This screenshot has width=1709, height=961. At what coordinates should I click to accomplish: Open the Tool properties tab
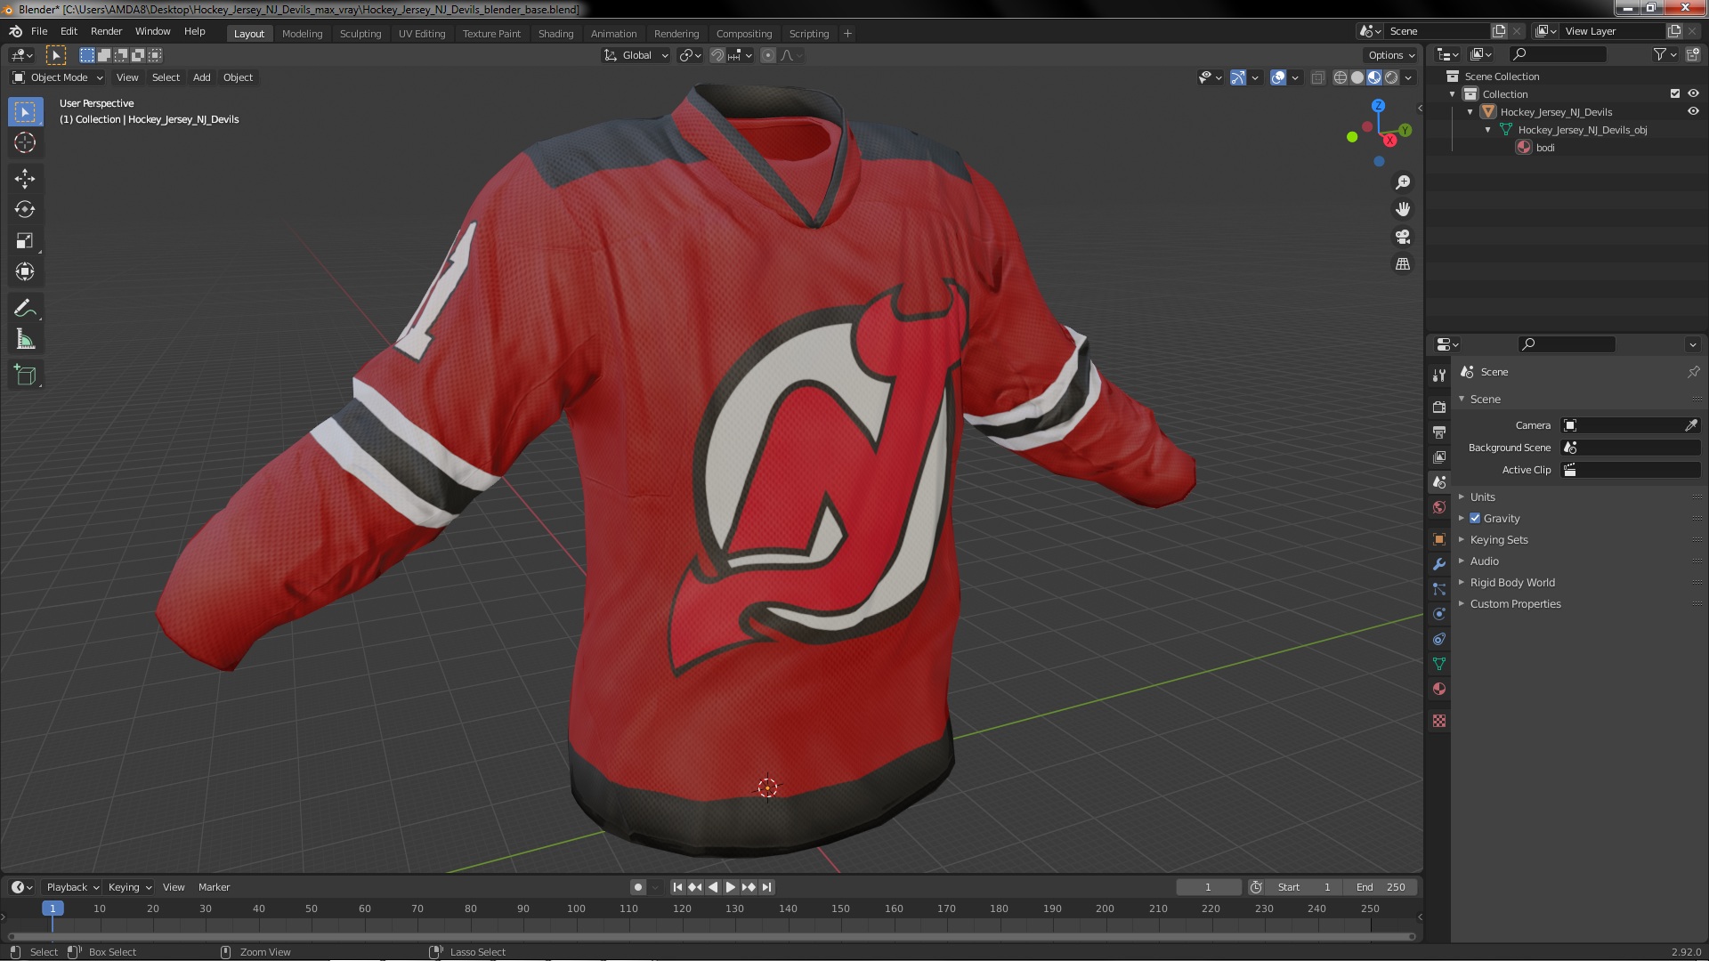click(1439, 376)
